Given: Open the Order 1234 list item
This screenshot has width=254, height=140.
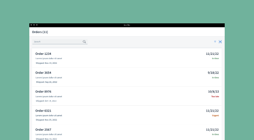Looking at the screenshot, I should tap(127, 58).
